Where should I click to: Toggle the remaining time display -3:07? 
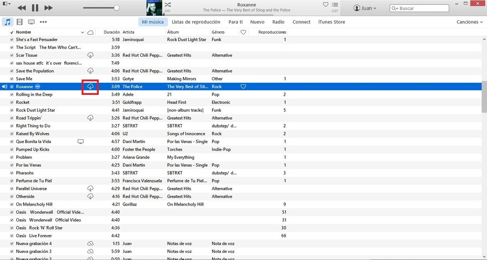[334, 11]
